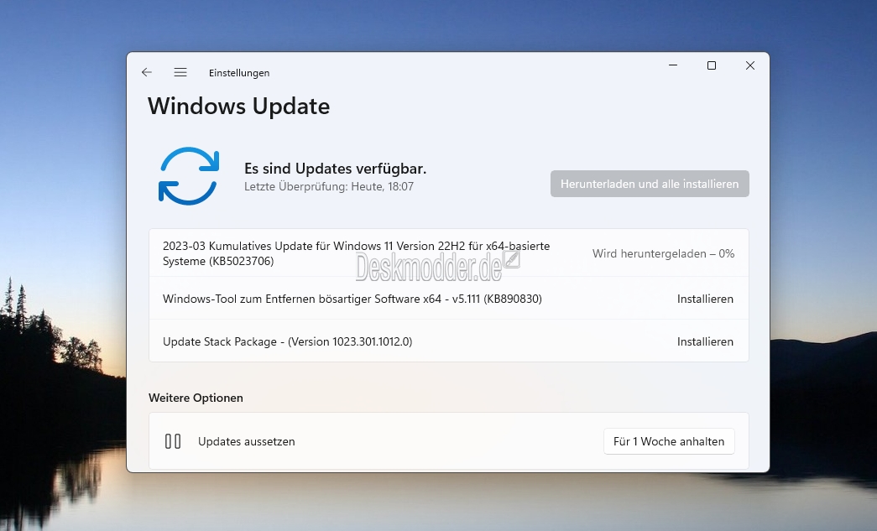This screenshot has height=531, width=877.
Task: Click the Windows Update sync arrows icon
Action: coord(189,176)
